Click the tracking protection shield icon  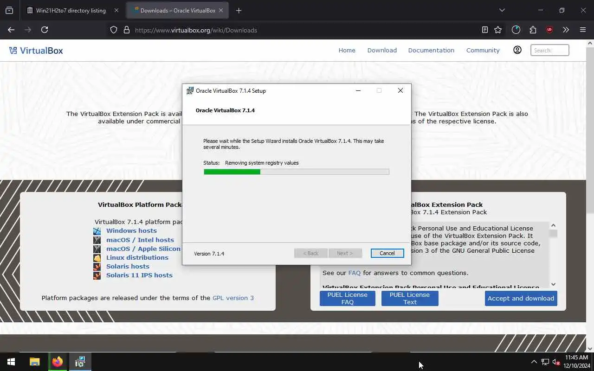point(114,30)
